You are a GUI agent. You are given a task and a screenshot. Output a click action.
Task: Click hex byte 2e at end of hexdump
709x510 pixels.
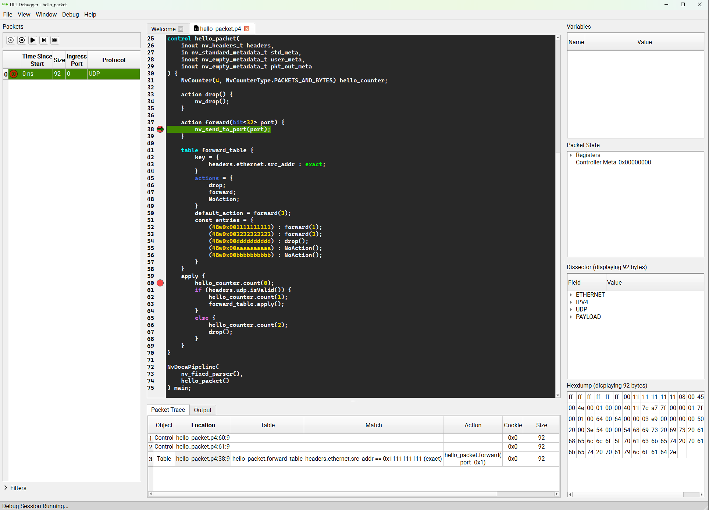[x=673, y=452]
